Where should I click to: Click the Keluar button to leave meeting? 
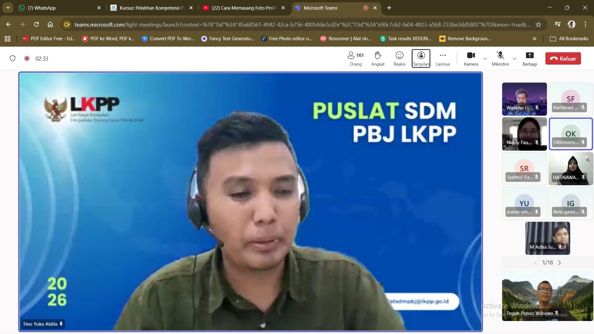tap(563, 58)
